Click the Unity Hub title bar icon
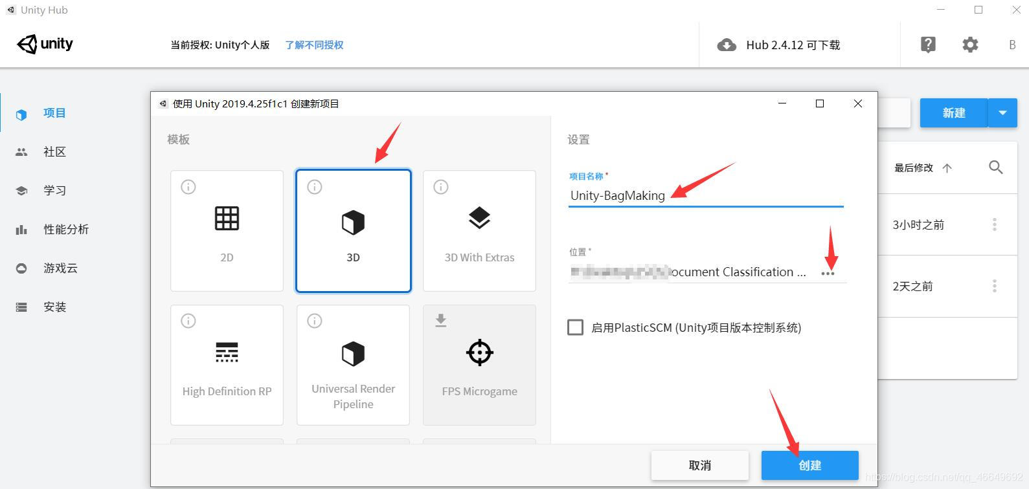Viewport: 1029px width, 489px height. (x=11, y=10)
